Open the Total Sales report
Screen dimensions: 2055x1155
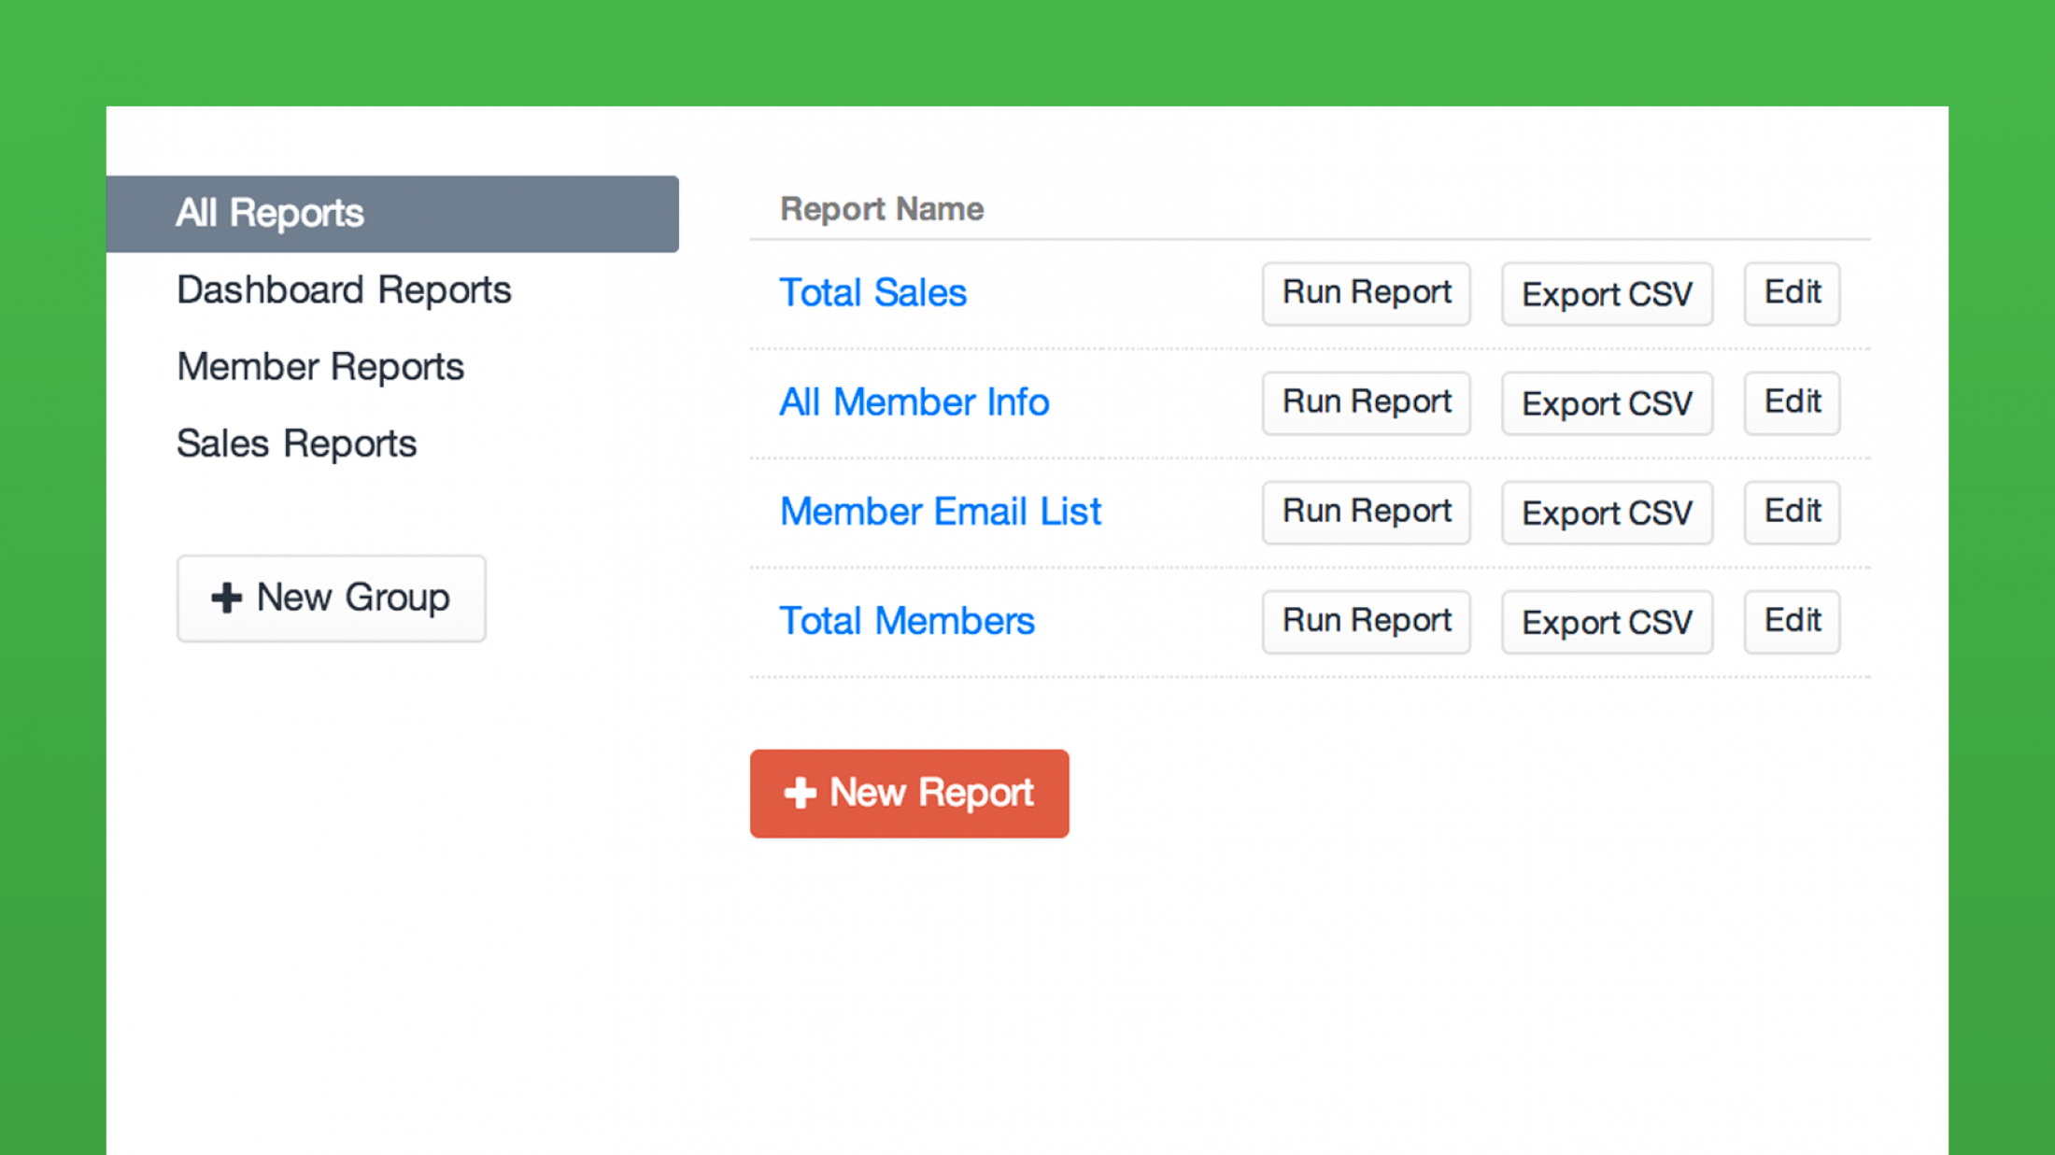[872, 292]
